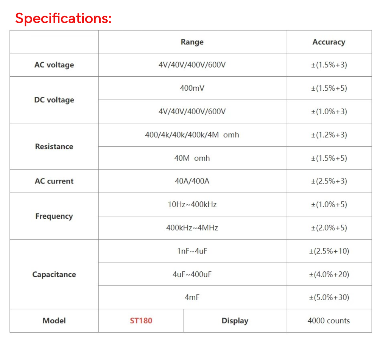This screenshot has width=380, height=341.
Task: Select the 10Hz~400kHz frequency range
Action: pyautogui.click(x=192, y=205)
